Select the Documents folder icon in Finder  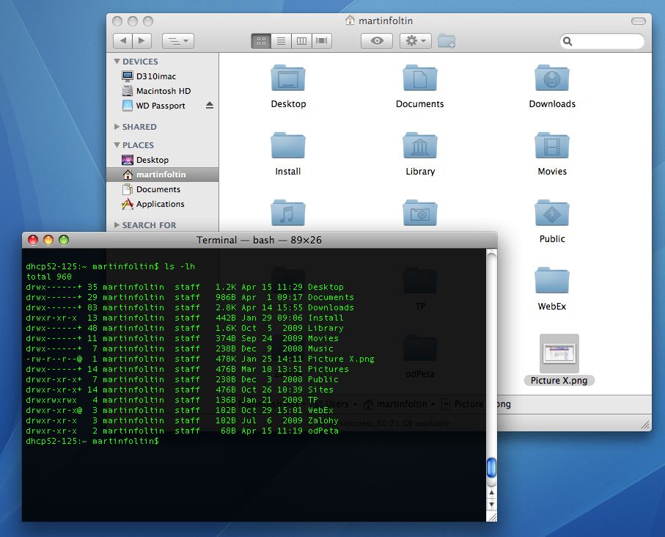click(x=420, y=78)
